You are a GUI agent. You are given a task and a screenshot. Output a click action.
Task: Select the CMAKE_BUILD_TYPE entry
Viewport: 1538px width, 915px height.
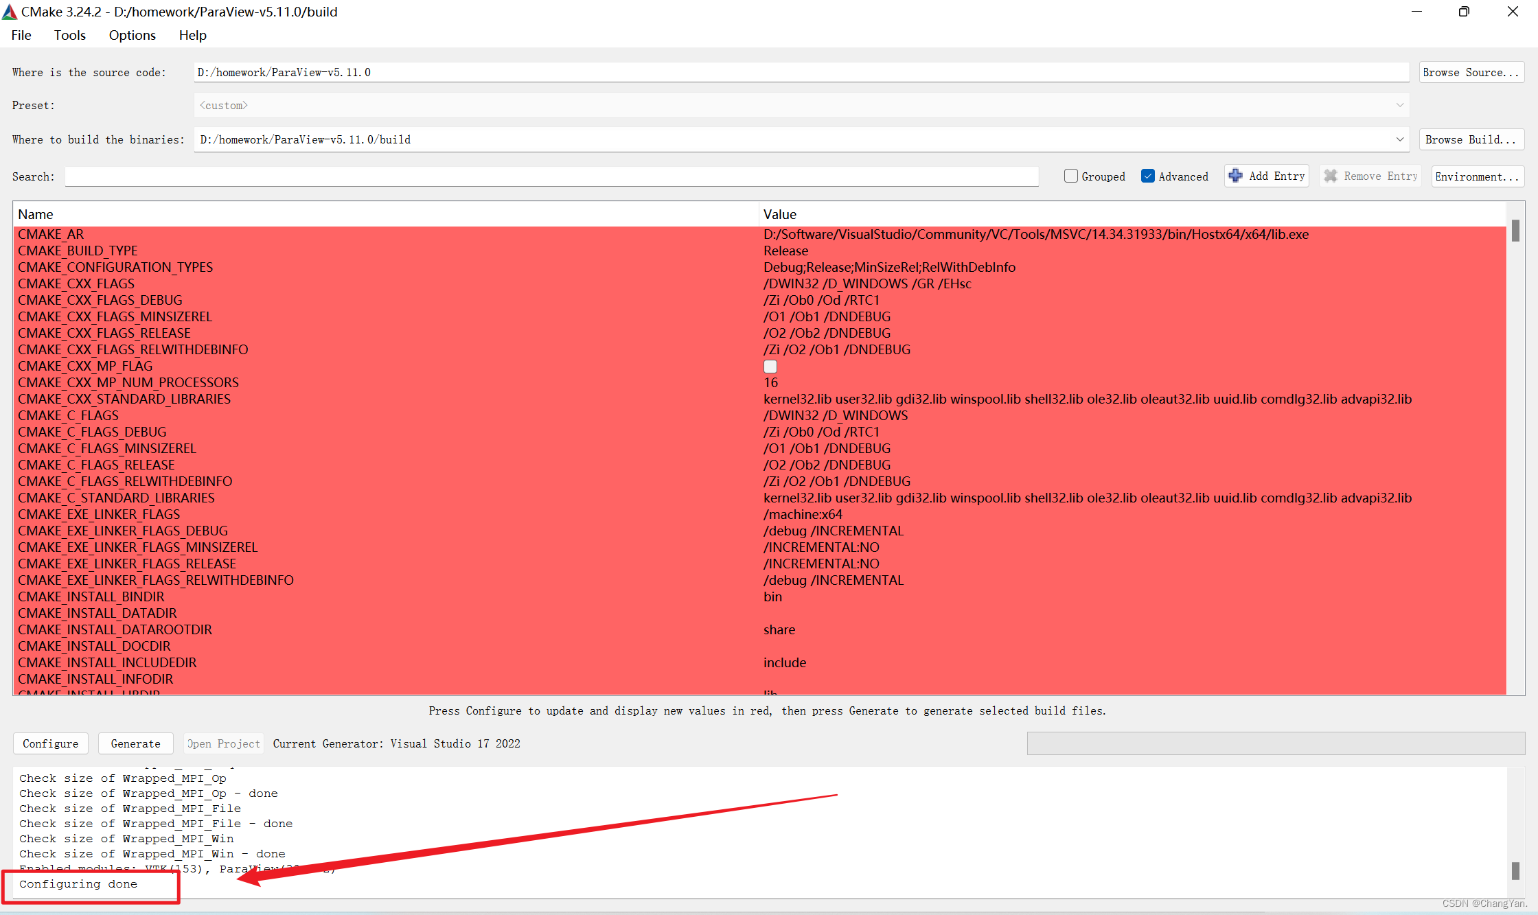78,251
